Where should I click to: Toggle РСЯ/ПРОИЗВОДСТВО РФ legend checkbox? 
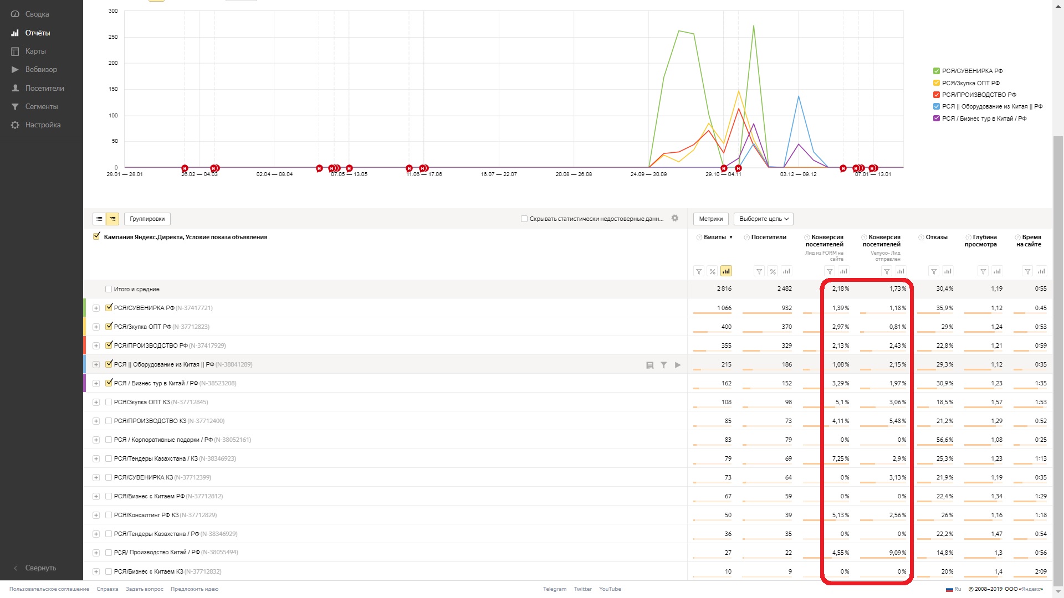[x=937, y=95]
